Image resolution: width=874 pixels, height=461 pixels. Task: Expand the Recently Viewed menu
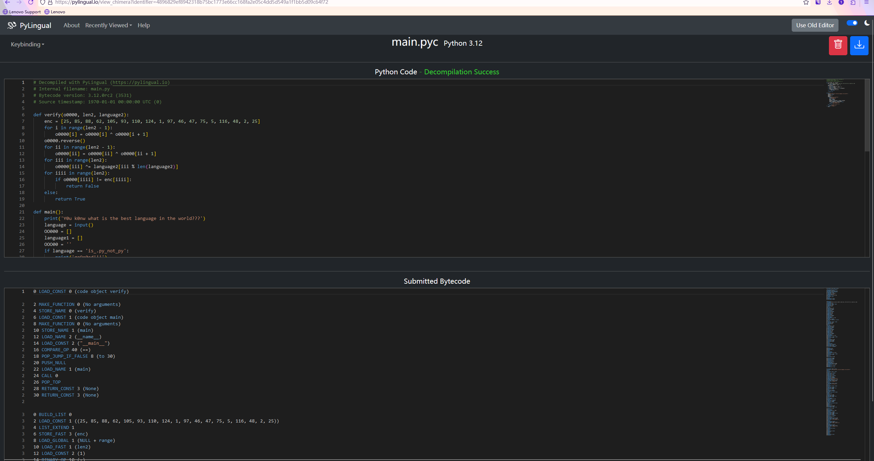(108, 25)
